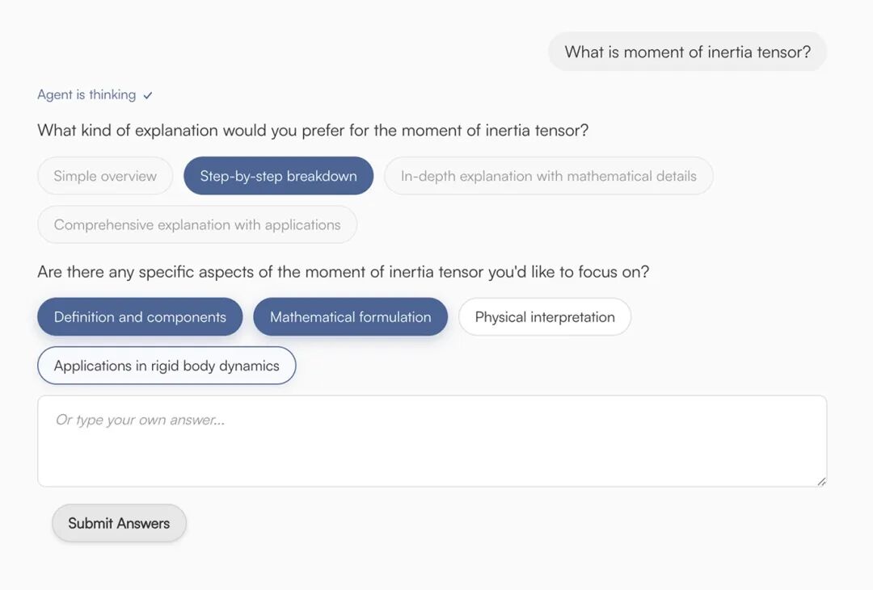Click the 'Agent is thinking' label text
Screen dimensions: 873x590
point(86,94)
